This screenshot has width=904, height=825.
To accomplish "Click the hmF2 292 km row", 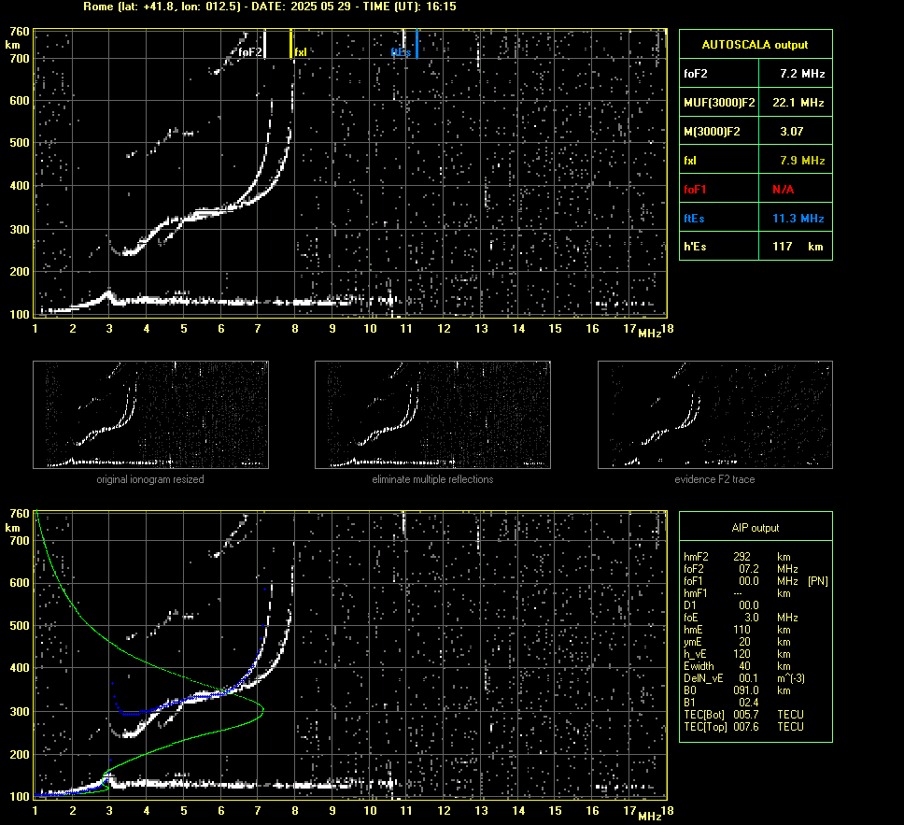I will coord(738,557).
